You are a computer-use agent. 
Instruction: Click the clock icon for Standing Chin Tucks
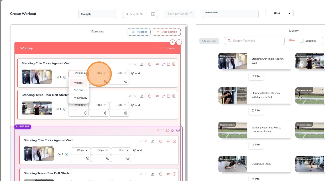click(150, 64)
